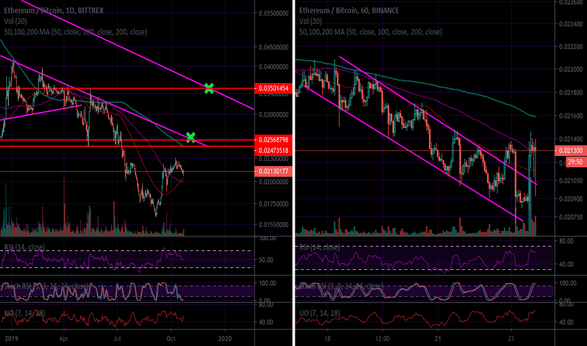The width and height of the screenshot is (587, 346).
Task: Click 12:00 on the hourly time axis
Action: click(x=382, y=338)
